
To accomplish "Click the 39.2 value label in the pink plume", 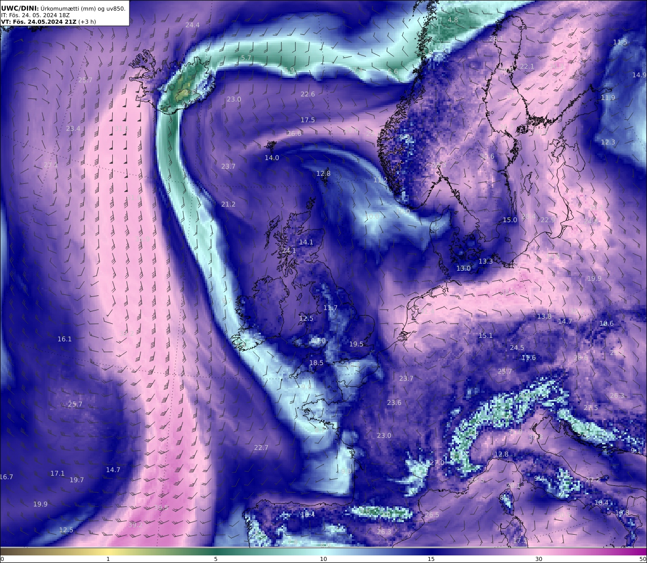I will (x=135, y=525).
